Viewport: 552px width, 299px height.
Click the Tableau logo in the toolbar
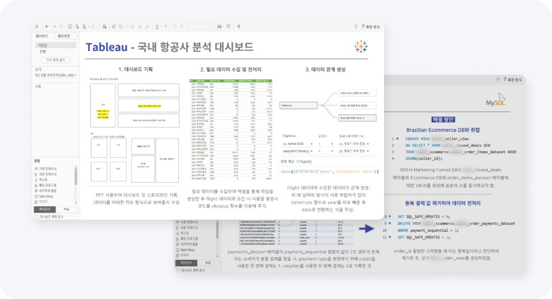pos(37,26)
